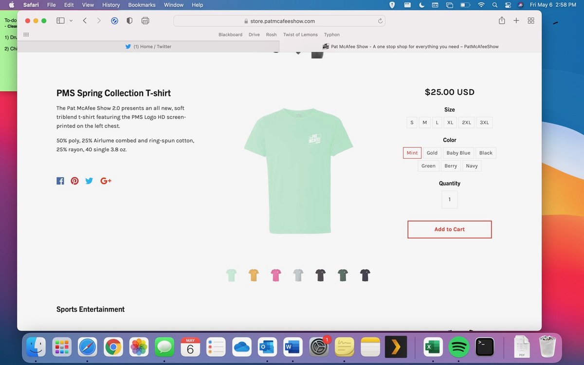Choose size XL
Viewport: 584px width, 365px height.
pyautogui.click(x=450, y=122)
